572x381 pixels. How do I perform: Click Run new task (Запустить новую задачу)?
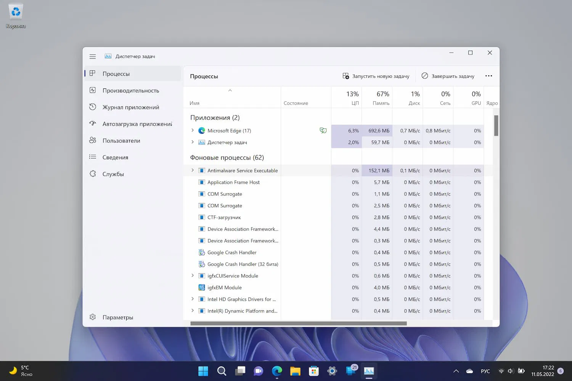(376, 76)
